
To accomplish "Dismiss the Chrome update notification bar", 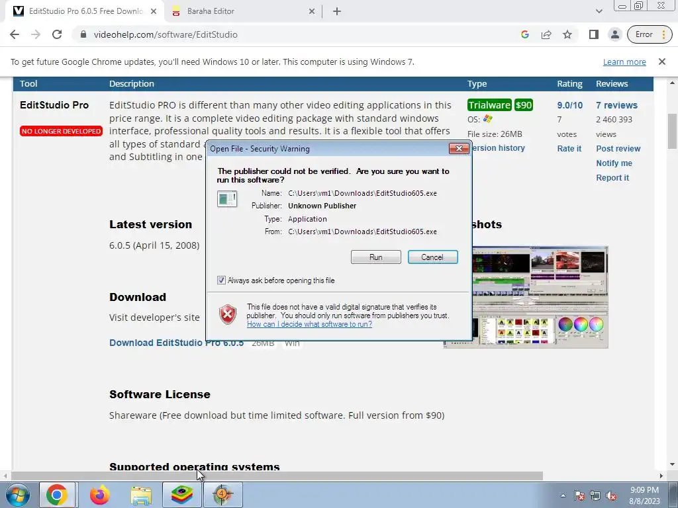I will [x=662, y=62].
